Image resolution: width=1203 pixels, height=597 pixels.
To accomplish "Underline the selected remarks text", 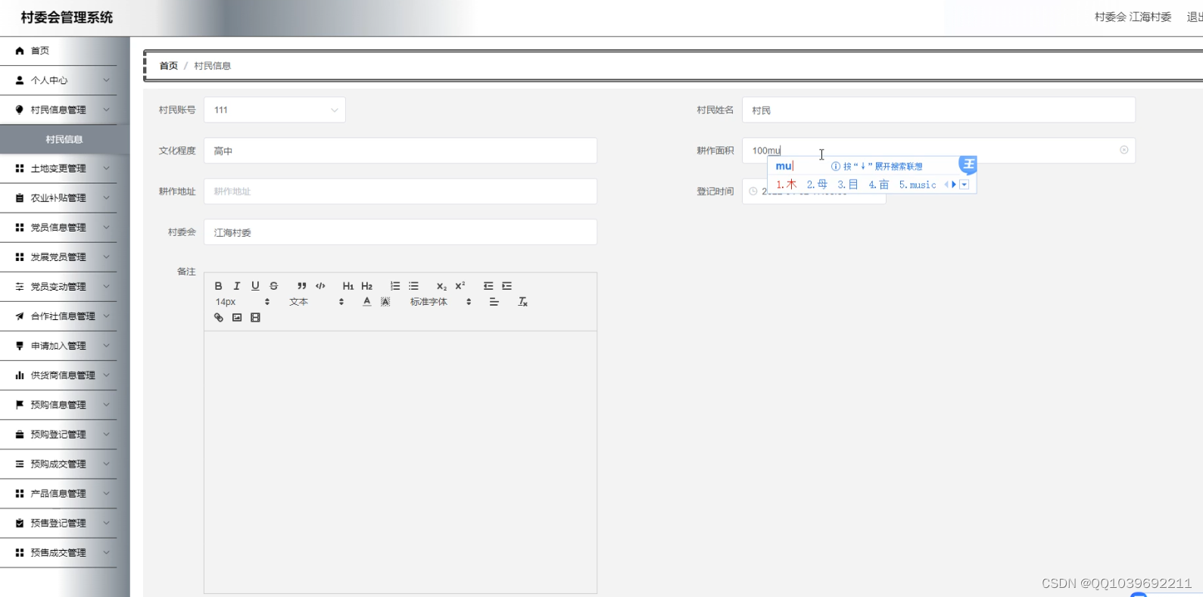I will tap(255, 286).
